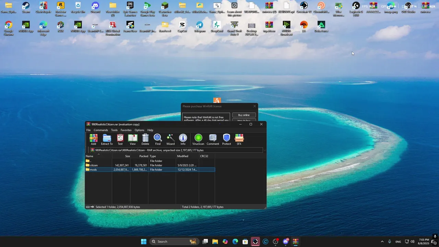
Task: Select the Clash Royale desktop icon
Action: point(43,8)
